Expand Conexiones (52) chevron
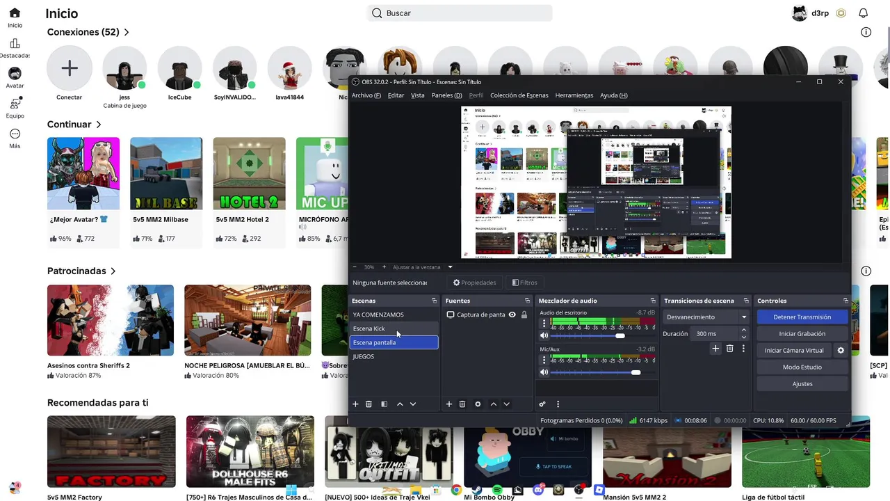890x501 pixels. pyautogui.click(x=127, y=32)
